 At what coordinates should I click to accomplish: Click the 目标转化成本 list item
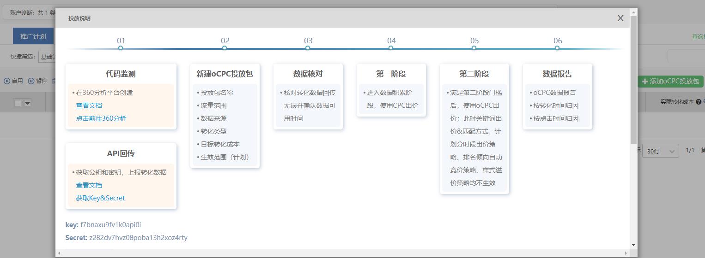(x=220, y=144)
